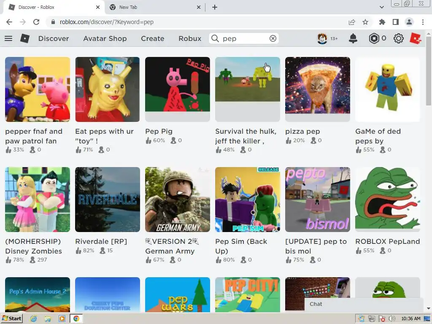The height and width of the screenshot is (324, 432).
Task: Open the notifications bell
Action: pos(353,38)
